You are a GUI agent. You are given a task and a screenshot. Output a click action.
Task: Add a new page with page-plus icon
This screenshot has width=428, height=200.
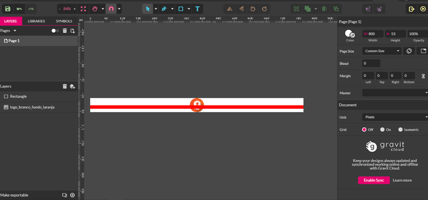(72, 31)
